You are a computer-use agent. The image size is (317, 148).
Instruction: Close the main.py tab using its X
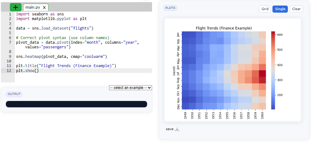pyautogui.click(x=44, y=7)
